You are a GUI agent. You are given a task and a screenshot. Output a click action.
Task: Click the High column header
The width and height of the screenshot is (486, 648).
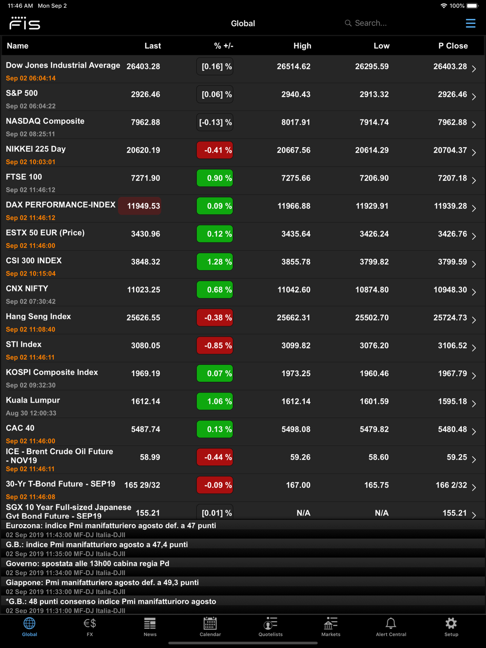tap(302, 46)
